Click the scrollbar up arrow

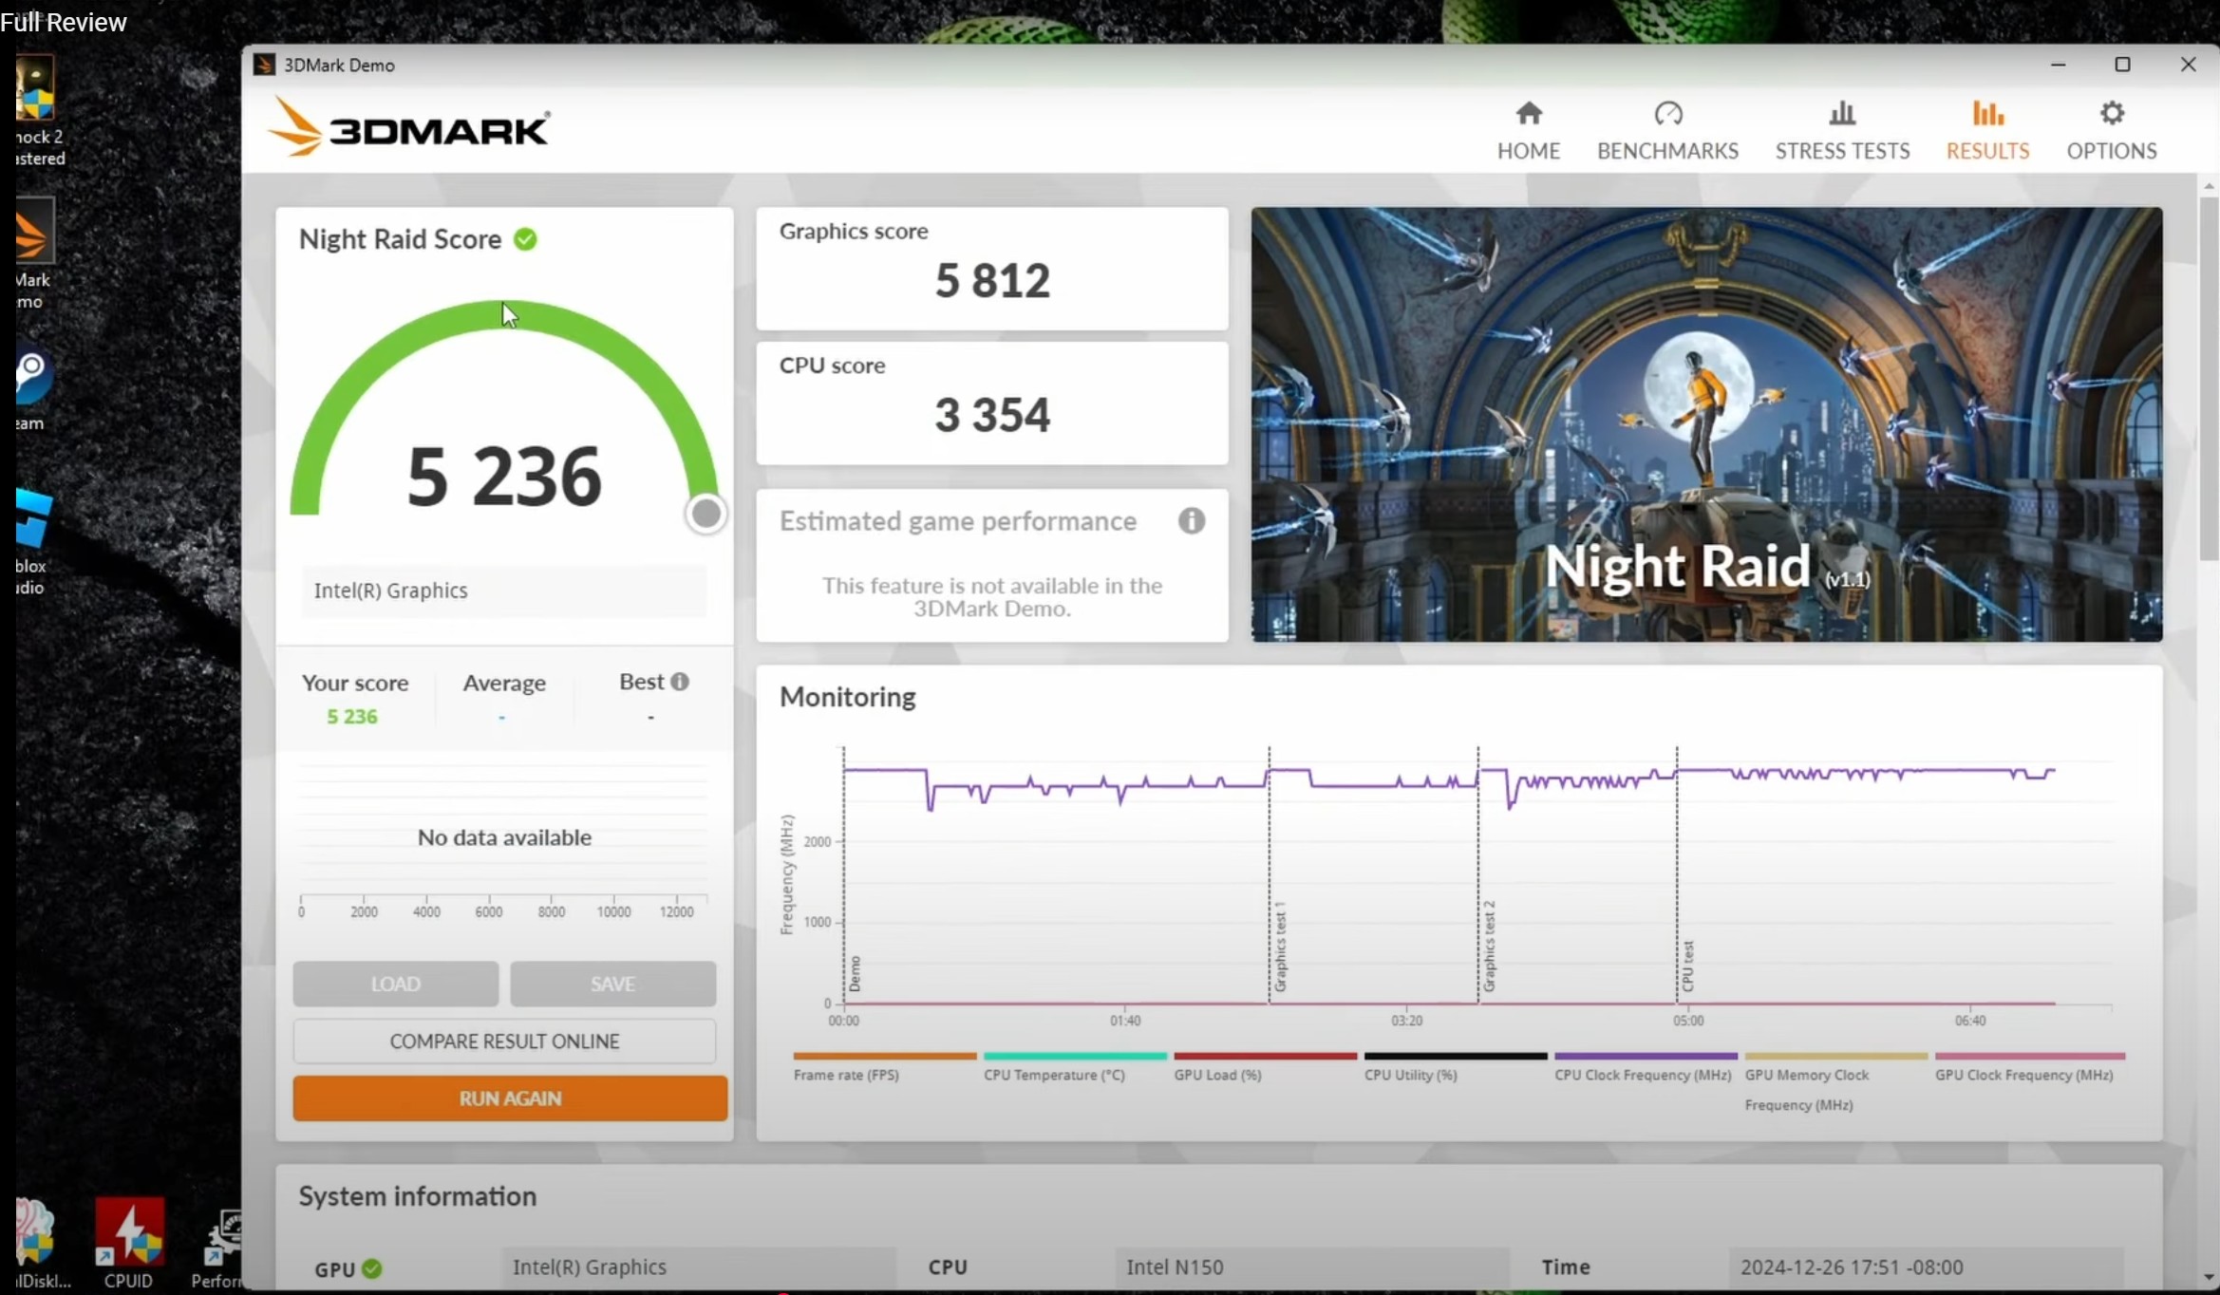pyautogui.click(x=2209, y=185)
